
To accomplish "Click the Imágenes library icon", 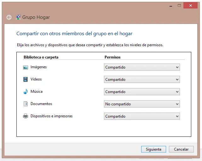I will 26,67.
